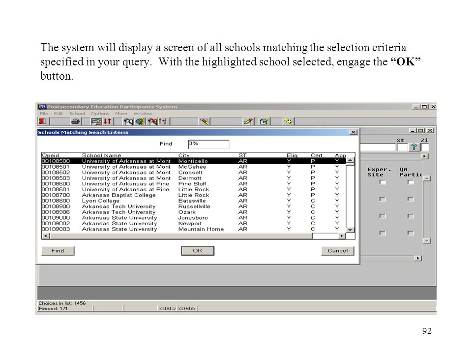Click the yellow double-arrow toolbar icon
Viewport: 472px width, 354px height.
tap(288, 121)
